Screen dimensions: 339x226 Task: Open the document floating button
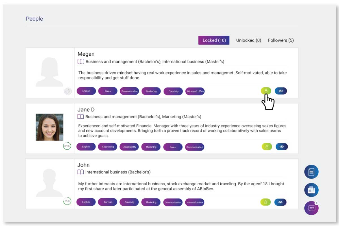click(311, 172)
